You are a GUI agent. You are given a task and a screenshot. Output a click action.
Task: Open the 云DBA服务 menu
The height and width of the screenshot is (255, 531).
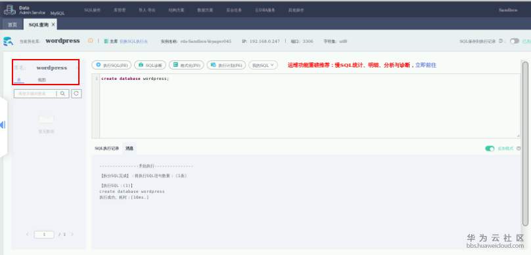pyautogui.click(x=265, y=10)
